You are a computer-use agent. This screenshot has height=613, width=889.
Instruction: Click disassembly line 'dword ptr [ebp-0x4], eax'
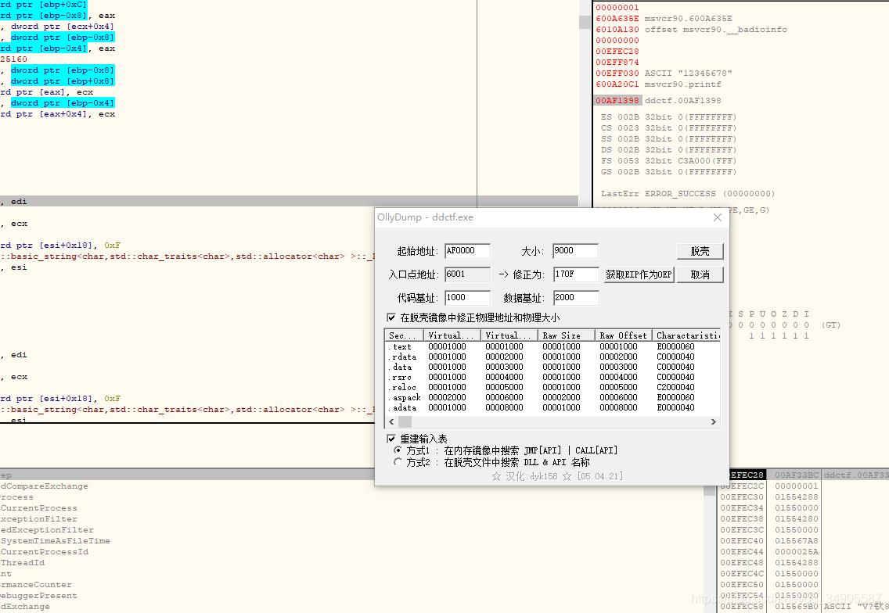click(x=57, y=48)
